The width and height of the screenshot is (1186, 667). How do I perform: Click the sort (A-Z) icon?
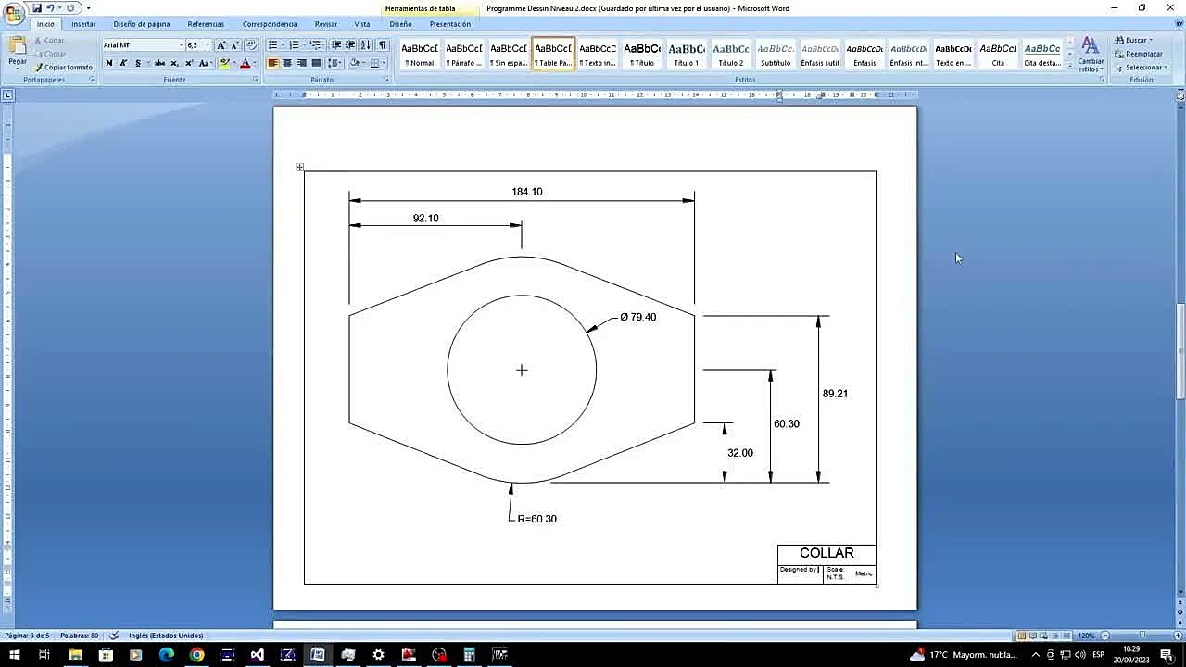(x=365, y=45)
